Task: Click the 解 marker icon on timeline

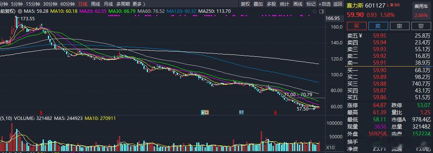Action: click(205, 112)
